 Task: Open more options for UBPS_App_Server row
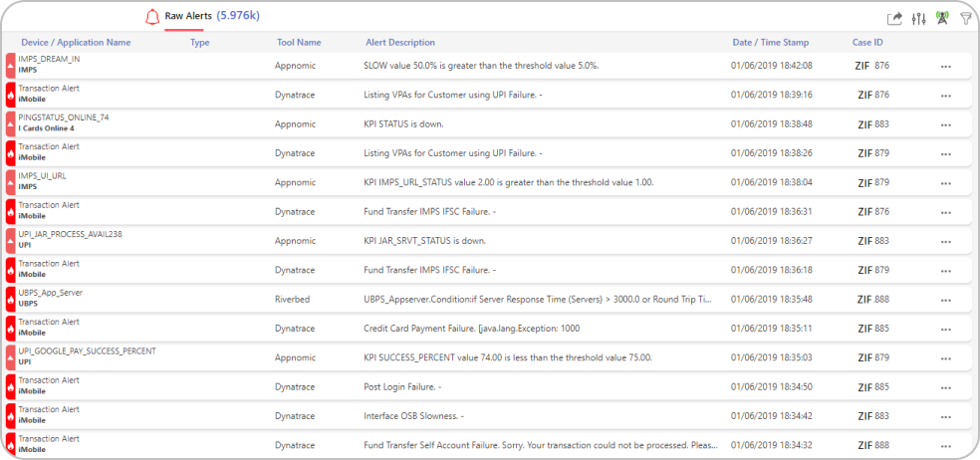(945, 300)
